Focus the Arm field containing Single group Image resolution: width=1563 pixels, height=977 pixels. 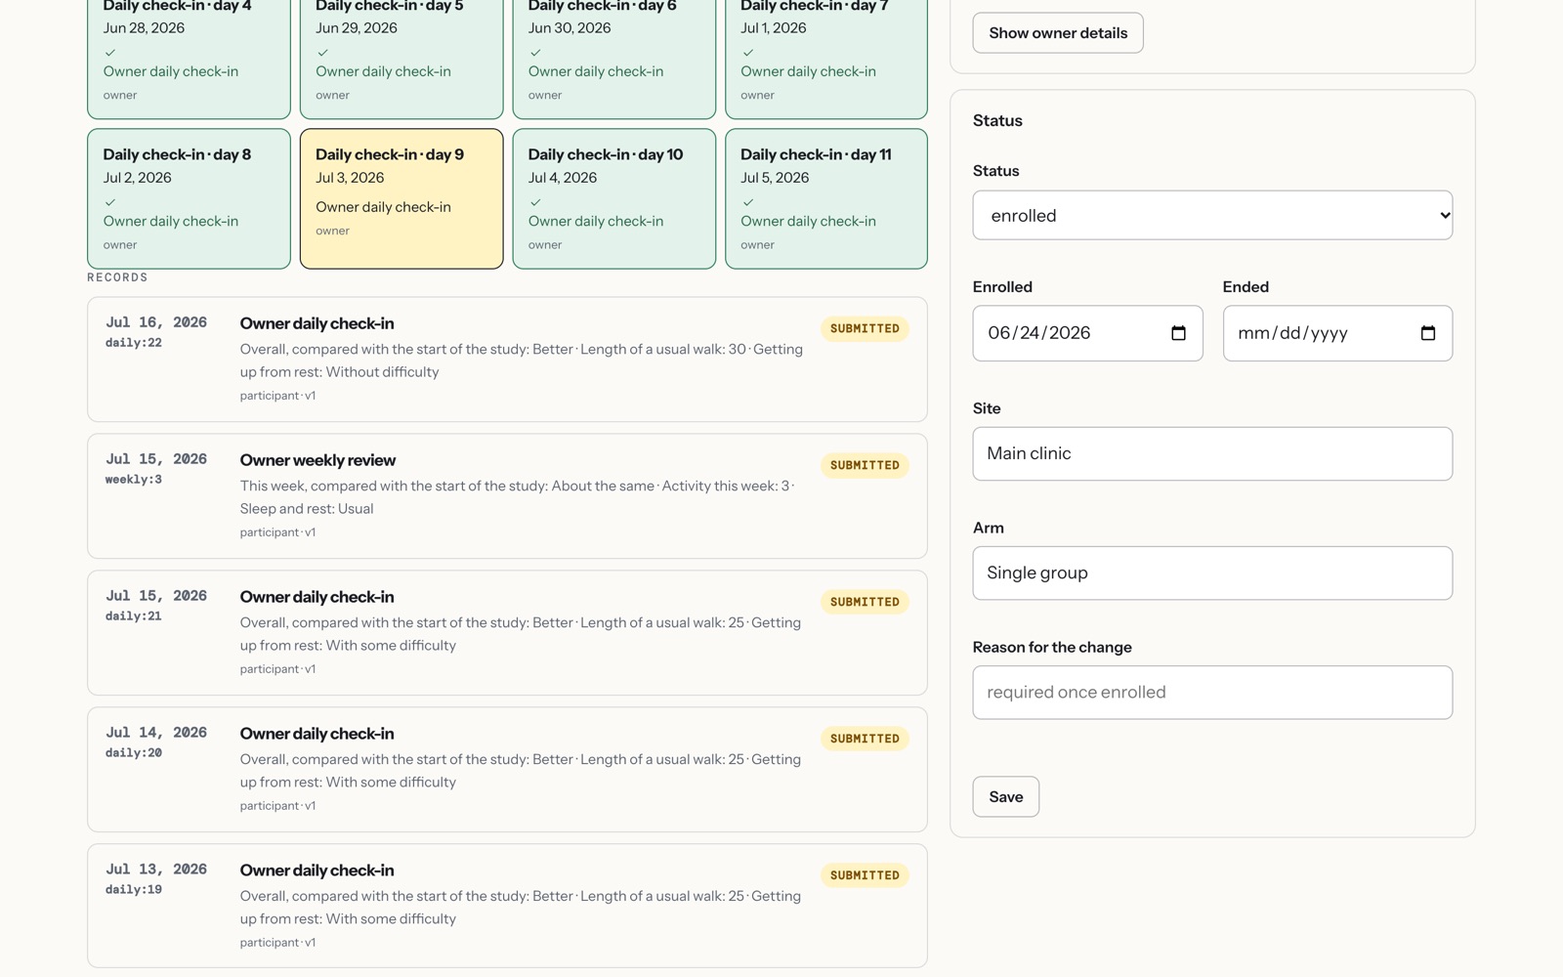(1212, 573)
